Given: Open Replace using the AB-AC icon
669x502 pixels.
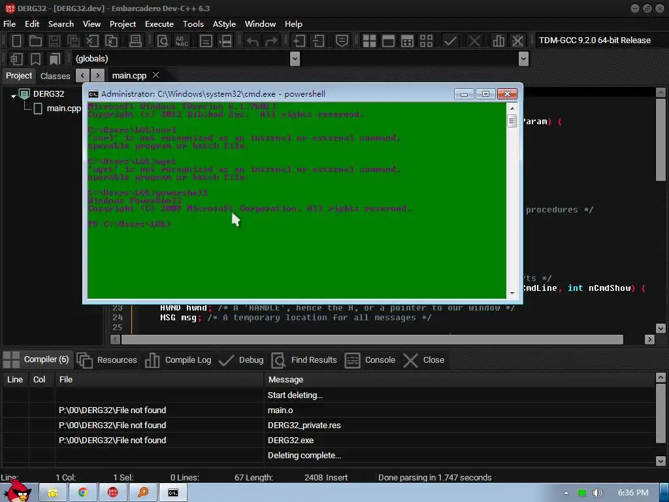Looking at the screenshot, I should point(182,41).
